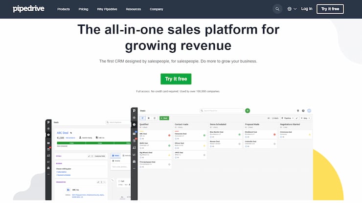
Task: Click first green stage of deal progress bar
Action: 71,143
